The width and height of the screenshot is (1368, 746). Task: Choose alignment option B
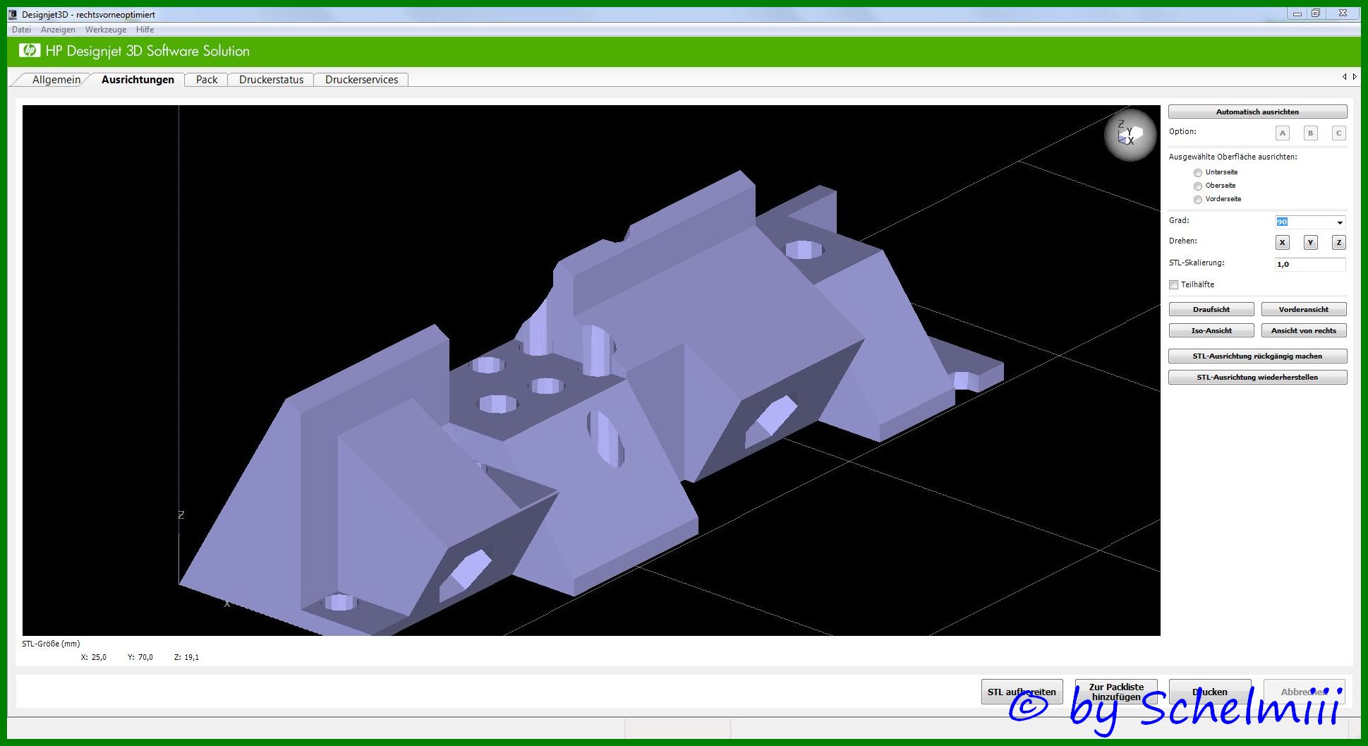coord(1310,133)
